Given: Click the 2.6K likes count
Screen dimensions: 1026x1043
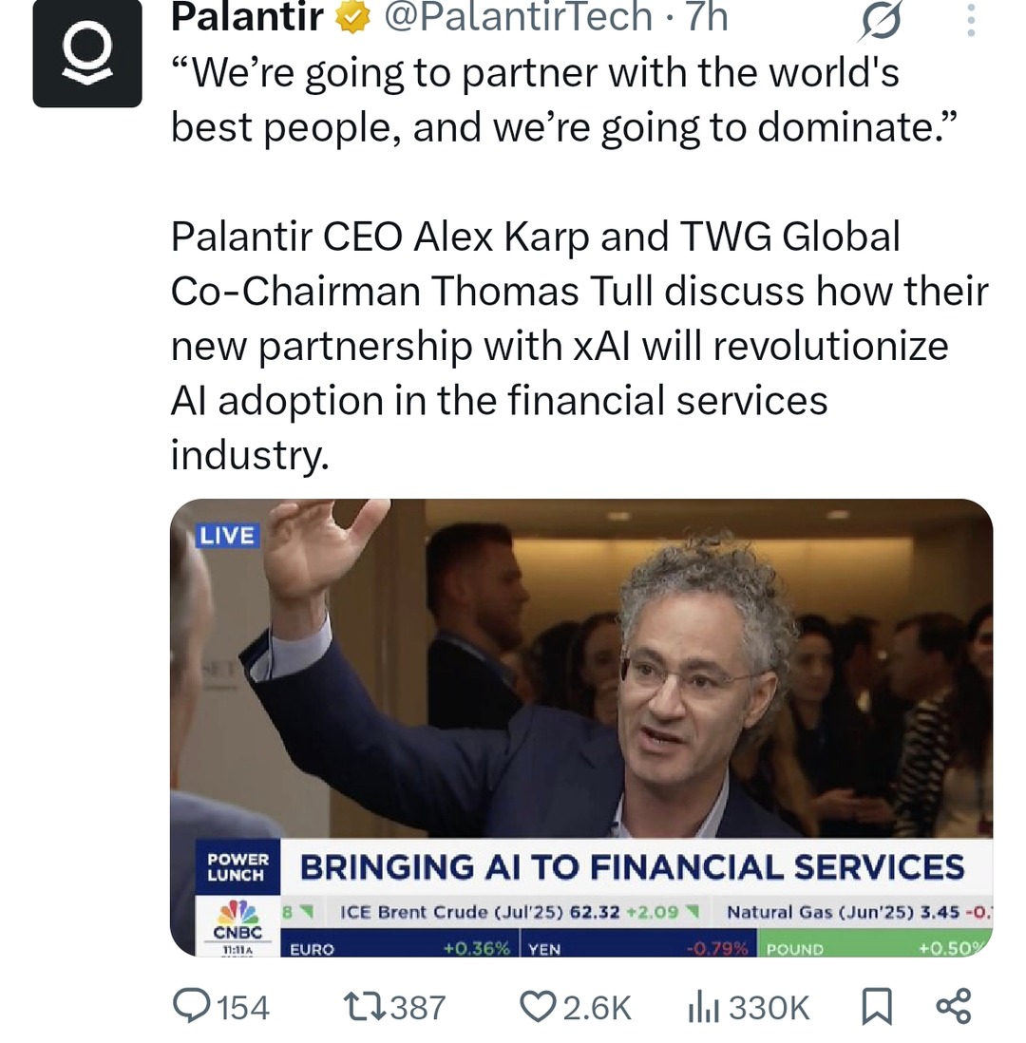Looking at the screenshot, I should [598, 1007].
